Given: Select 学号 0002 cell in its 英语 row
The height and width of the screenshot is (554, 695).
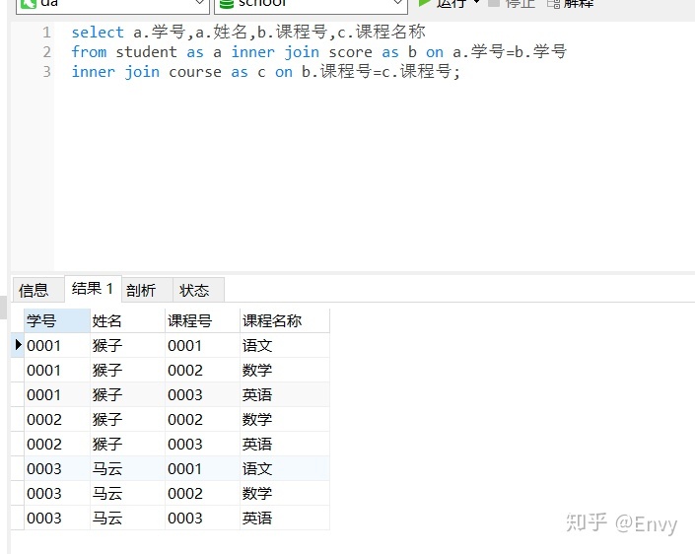Looking at the screenshot, I should [x=57, y=444].
